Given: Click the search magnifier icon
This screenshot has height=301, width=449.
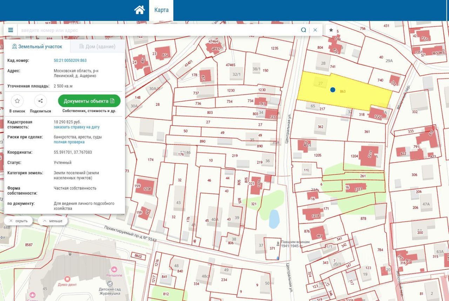Looking at the screenshot, I should 303,30.
